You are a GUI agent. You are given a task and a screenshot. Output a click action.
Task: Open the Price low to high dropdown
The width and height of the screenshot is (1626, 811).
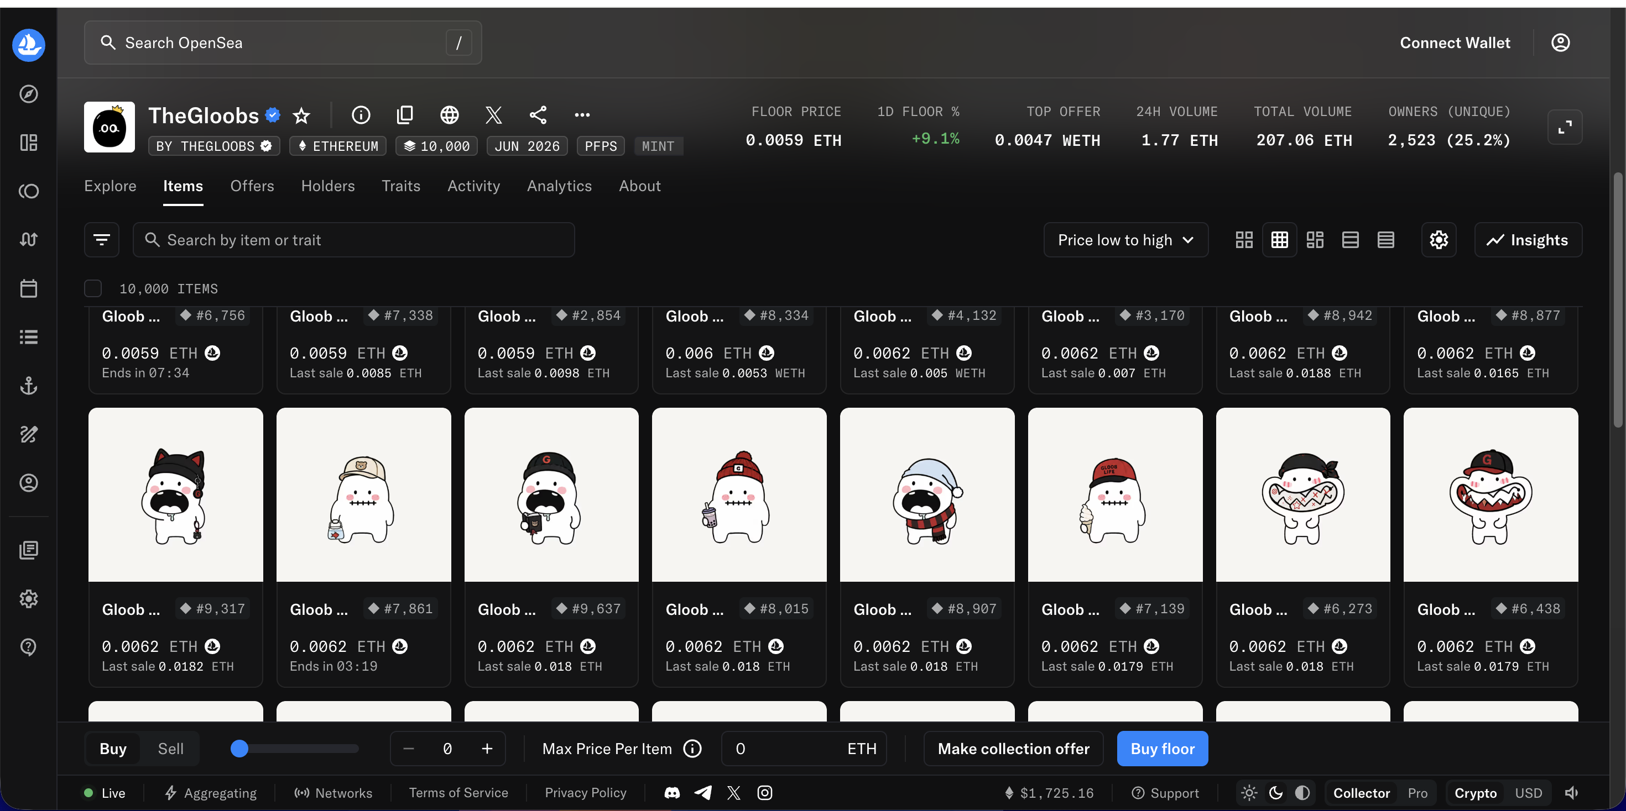[1125, 240]
